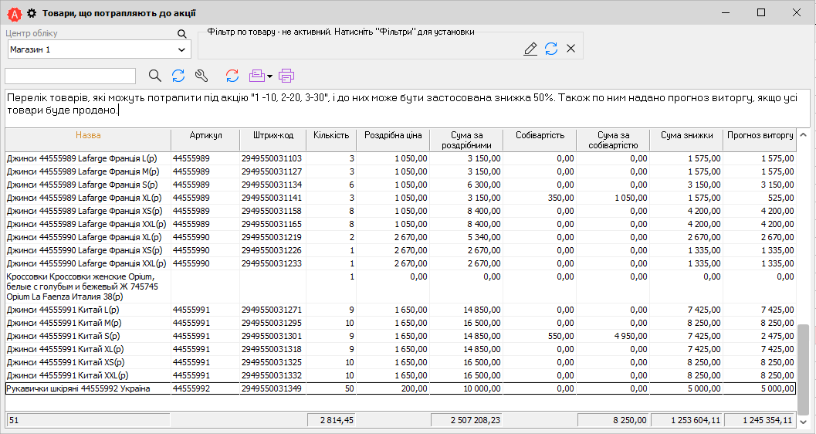
Task: Clear the product filter with the X icon
Action: pyautogui.click(x=571, y=49)
